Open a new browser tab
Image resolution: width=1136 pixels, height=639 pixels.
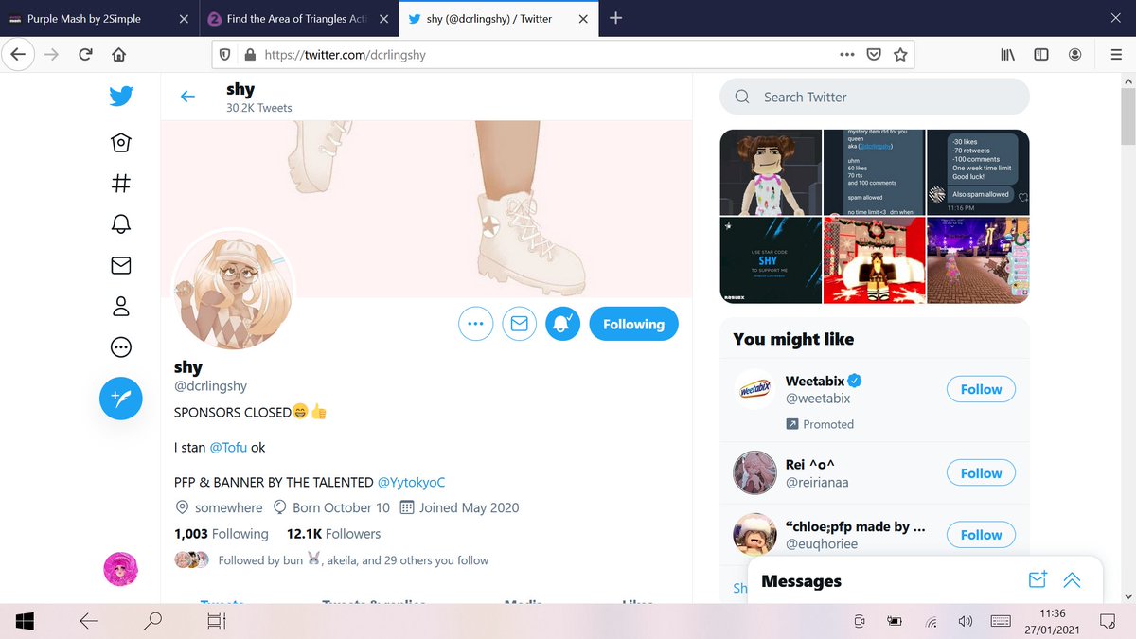click(x=615, y=18)
